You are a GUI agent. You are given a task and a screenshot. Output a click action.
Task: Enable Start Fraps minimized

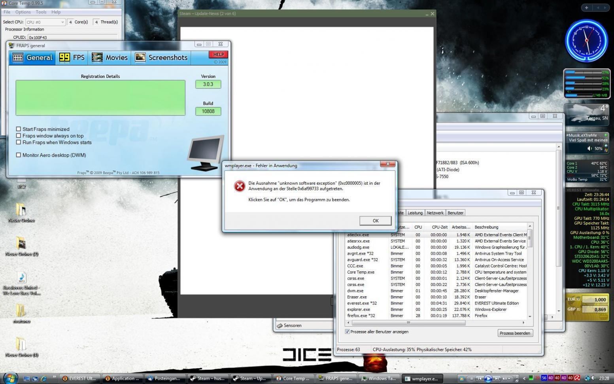(x=18, y=129)
